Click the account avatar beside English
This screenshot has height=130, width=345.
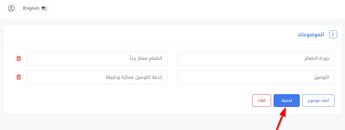point(11,8)
